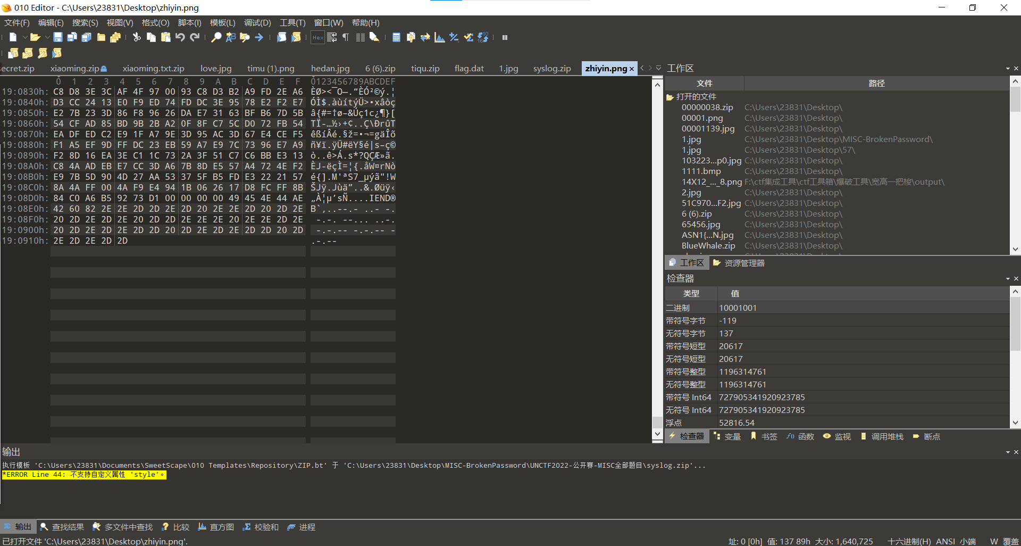This screenshot has height=546, width=1021.
Task: Toggle linefeed display icon
Action: (332, 37)
